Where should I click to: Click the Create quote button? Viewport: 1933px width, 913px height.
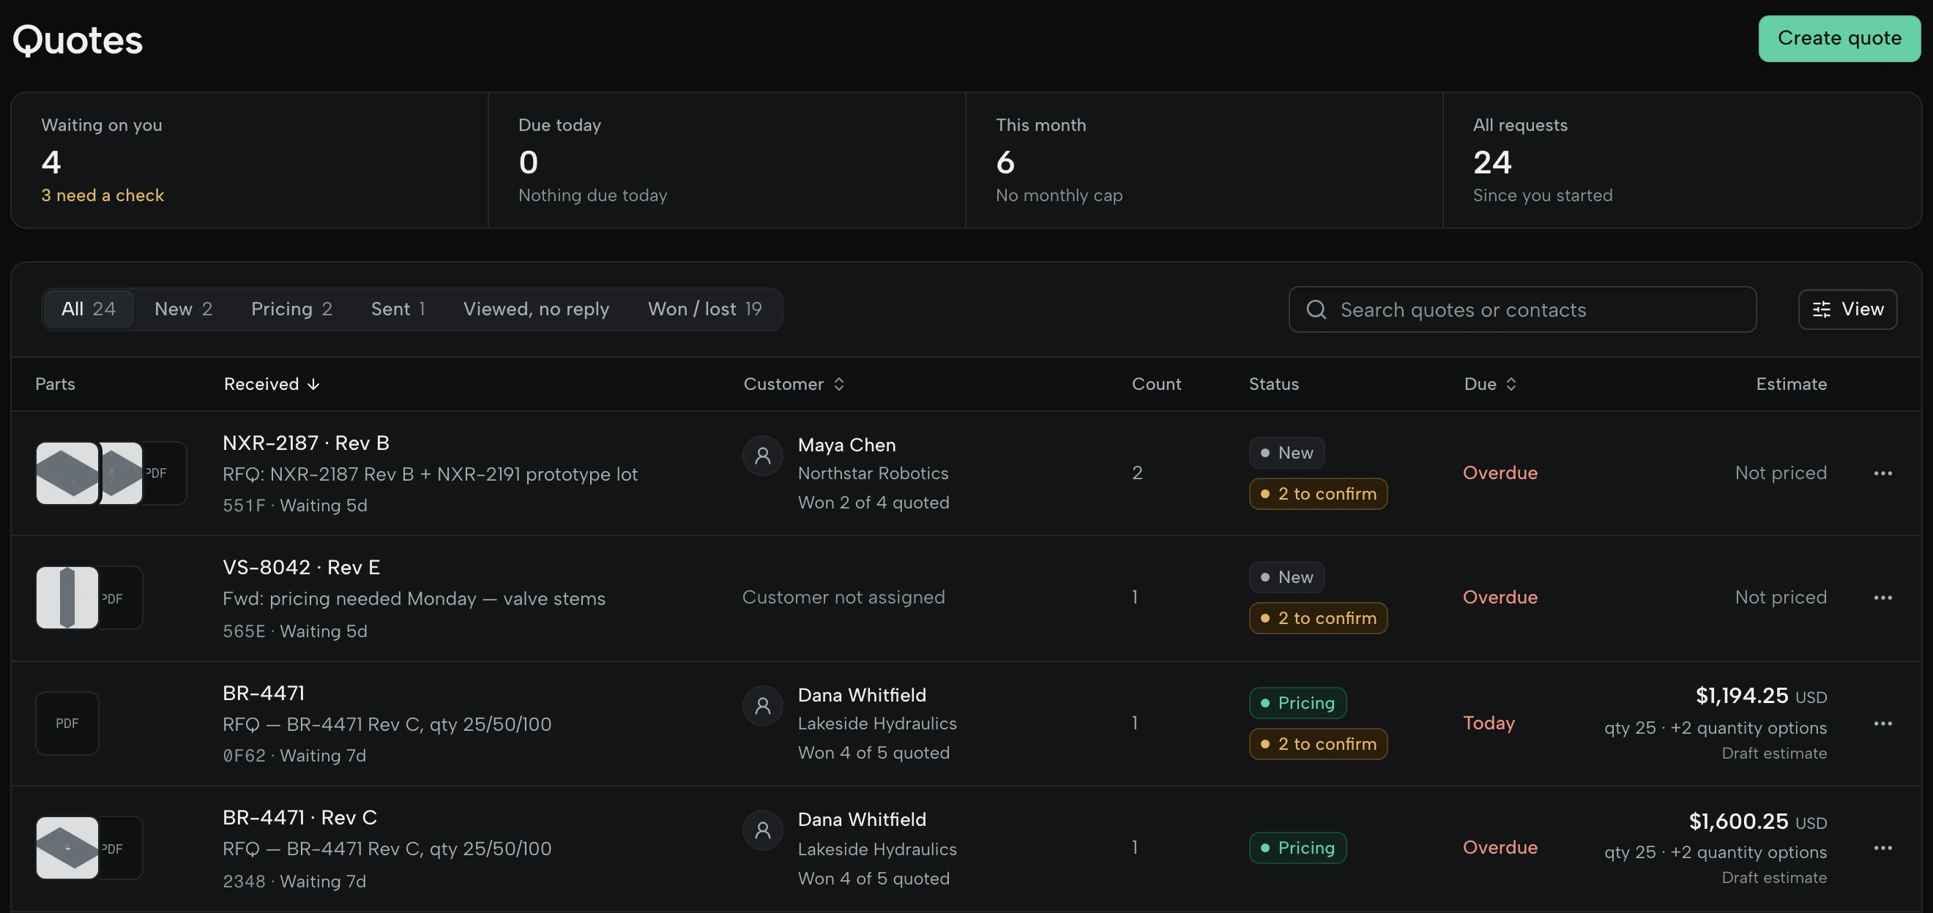(x=1839, y=38)
